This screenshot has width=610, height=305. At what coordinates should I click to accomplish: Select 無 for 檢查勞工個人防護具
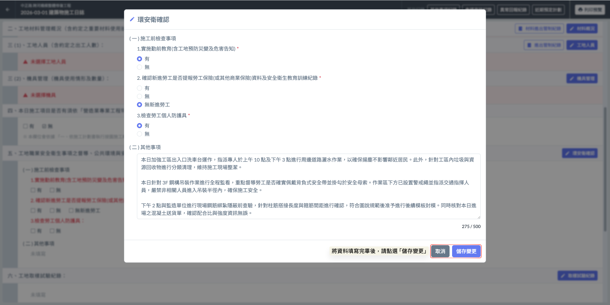pos(139,134)
